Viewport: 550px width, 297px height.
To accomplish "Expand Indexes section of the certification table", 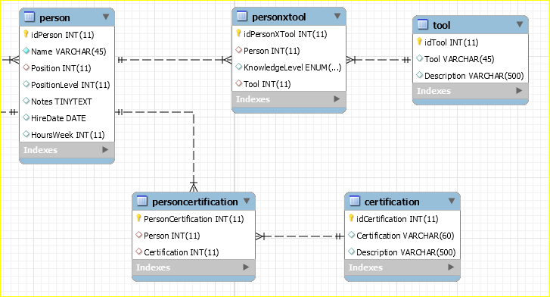I will click(x=451, y=267).
